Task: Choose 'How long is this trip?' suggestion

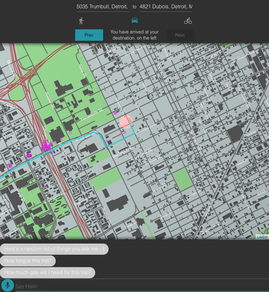Action: [x=28, y=260]
